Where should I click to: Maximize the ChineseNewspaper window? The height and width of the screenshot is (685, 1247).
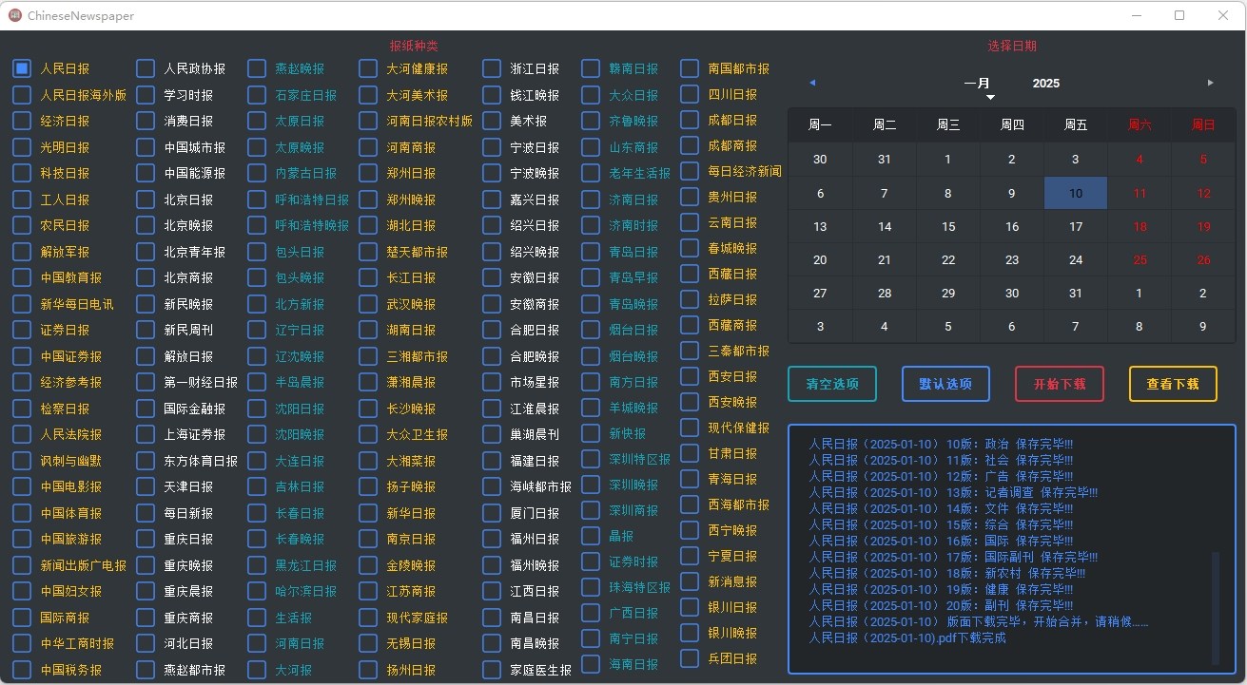point(1179,15)
